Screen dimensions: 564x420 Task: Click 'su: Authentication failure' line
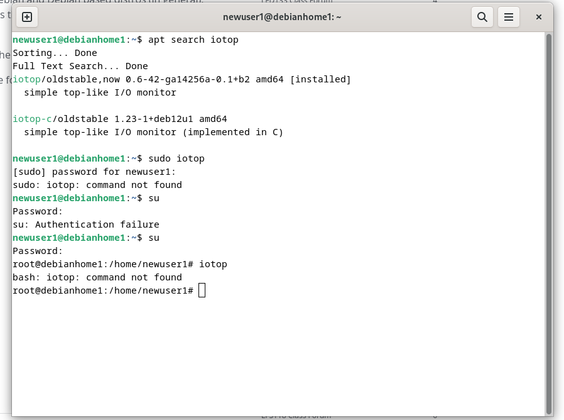86,224
